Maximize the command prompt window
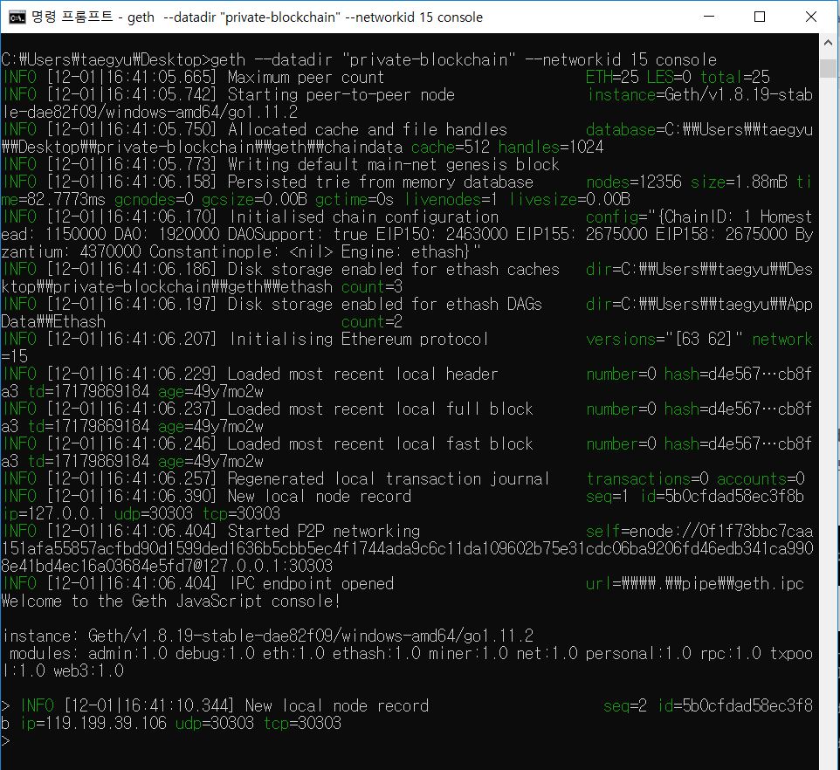 tap(759, 17)
